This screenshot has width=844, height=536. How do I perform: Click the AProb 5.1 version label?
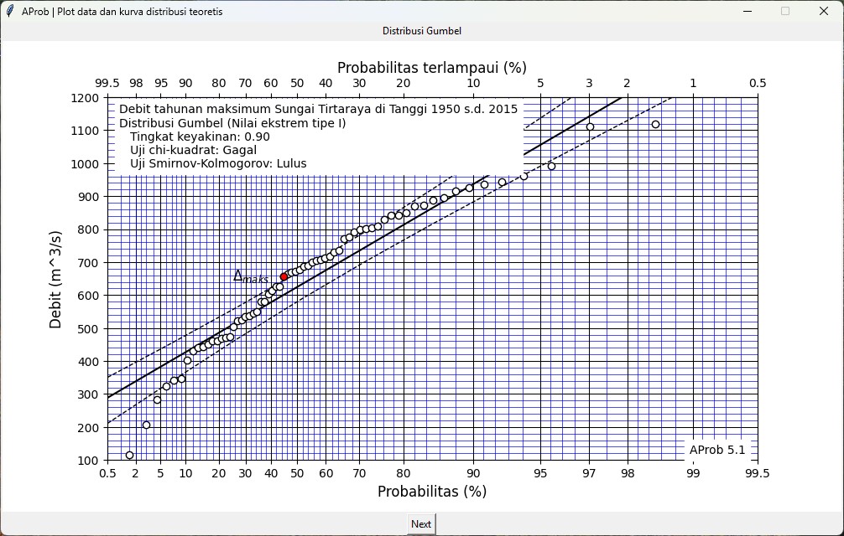[x=716, y=451]
